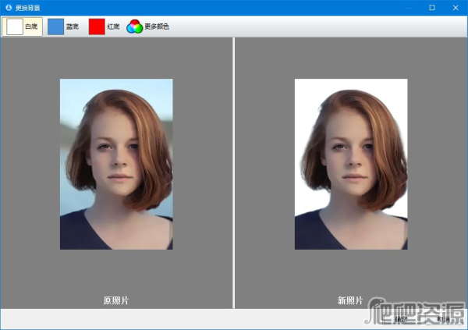The image size is (468, 330).
Task: Click empty bottom bar left of 确定
Action: [195, 319]
